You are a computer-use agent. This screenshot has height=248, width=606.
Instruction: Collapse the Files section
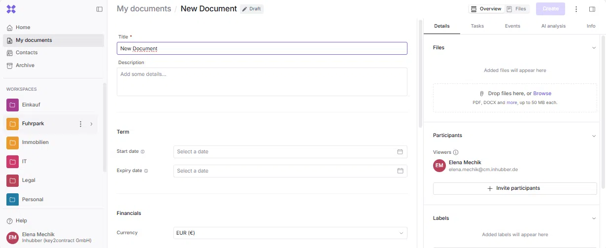(594, 48)
